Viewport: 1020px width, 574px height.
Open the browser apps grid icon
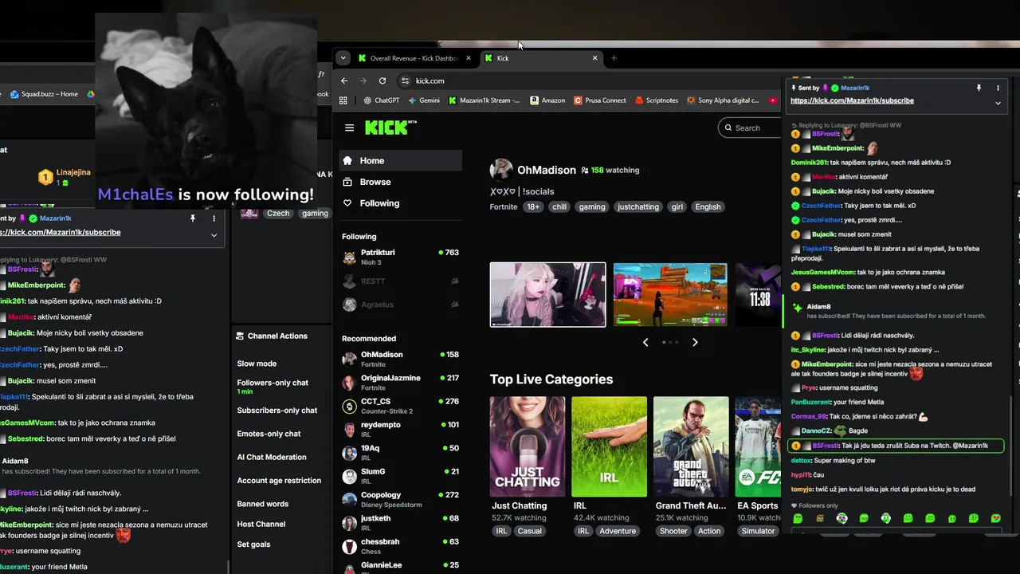(343, 100)
